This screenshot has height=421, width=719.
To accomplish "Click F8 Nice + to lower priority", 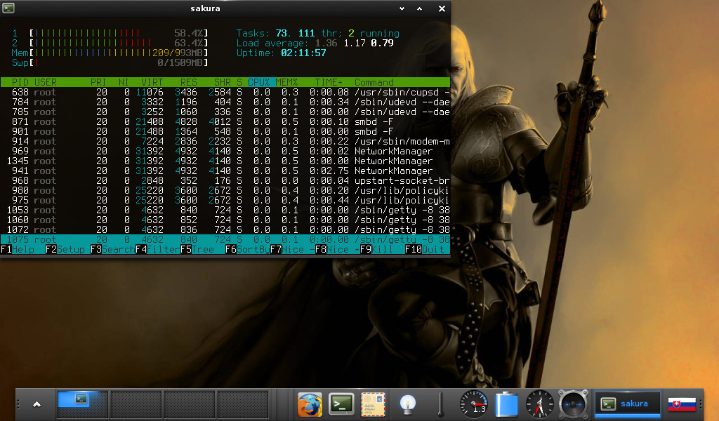I will [x=338, y=249].
